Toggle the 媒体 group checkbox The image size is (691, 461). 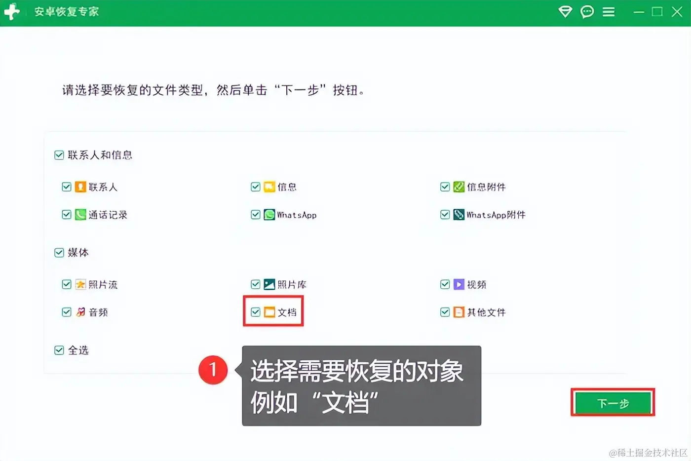[59, 253]
